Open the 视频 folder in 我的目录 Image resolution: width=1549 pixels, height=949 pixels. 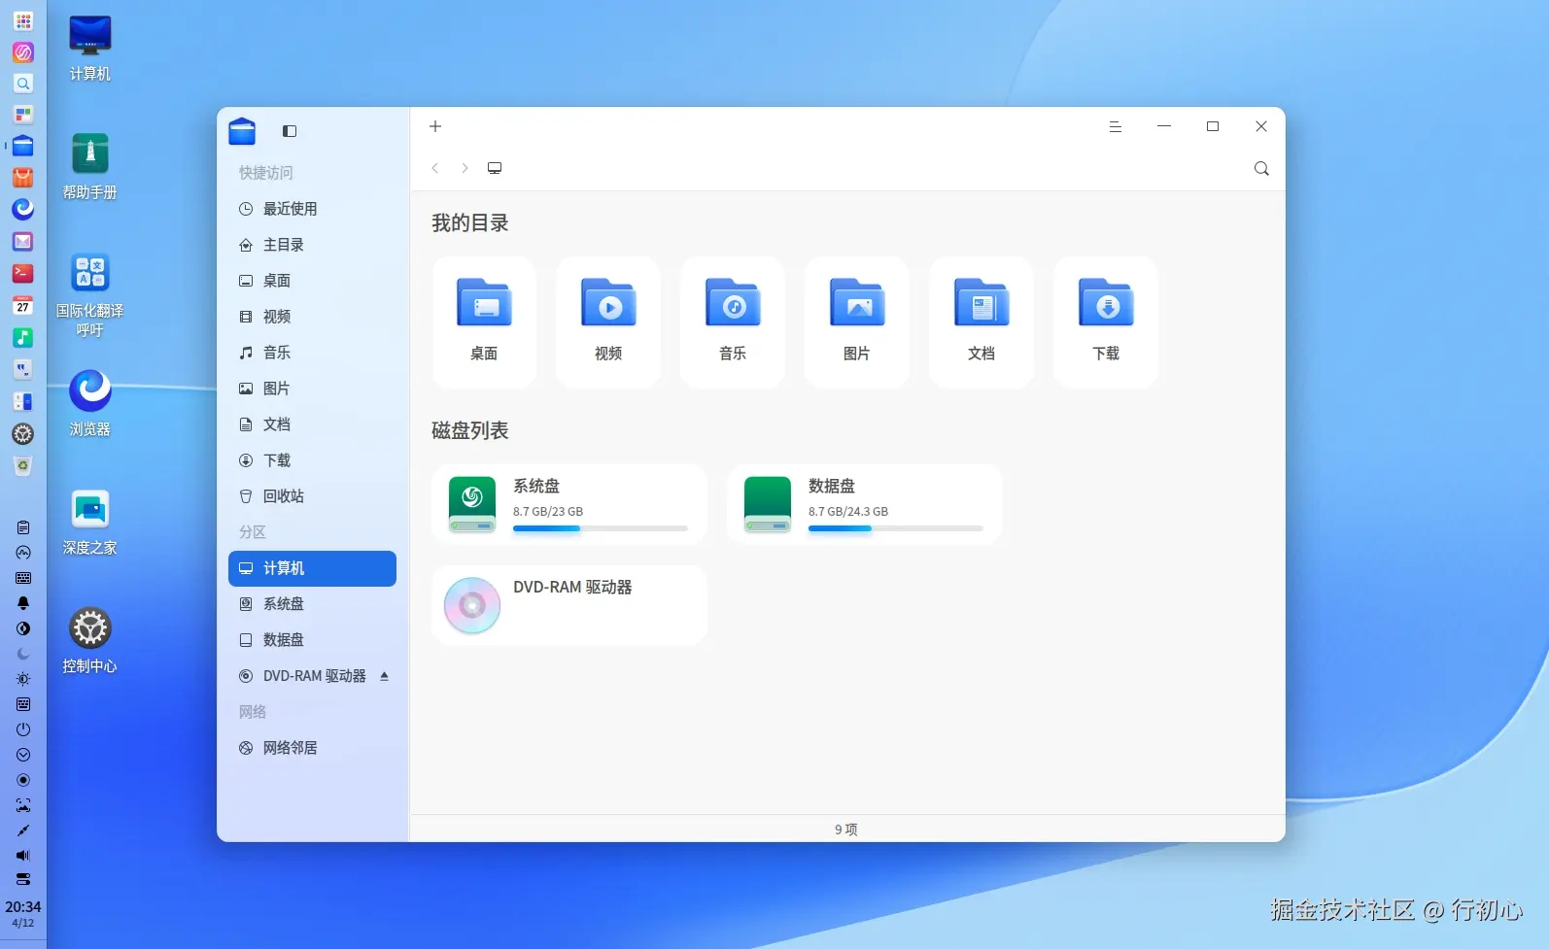click(608, 322)
